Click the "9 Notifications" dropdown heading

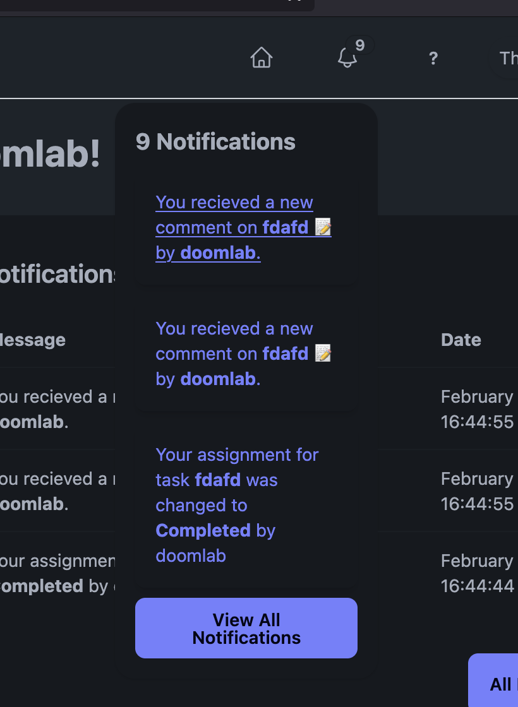[x=215, y=142]
